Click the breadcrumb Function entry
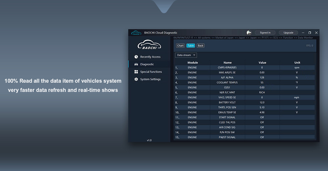The height and width of the screenshot is (171, 328). click(288, 38)
